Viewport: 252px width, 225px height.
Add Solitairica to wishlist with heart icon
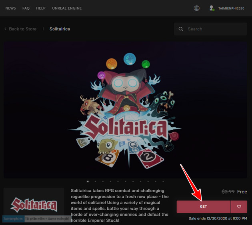(x=239, y=207)
